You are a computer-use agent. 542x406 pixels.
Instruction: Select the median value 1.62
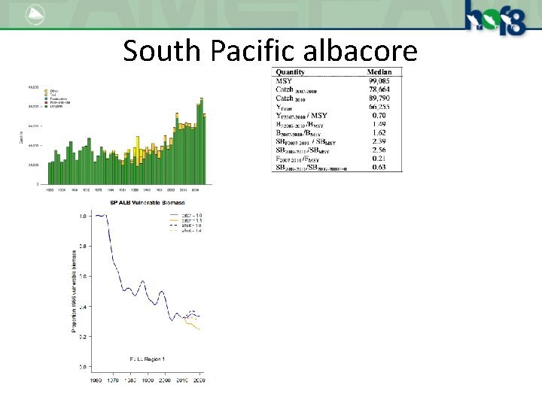coord(379,132)
